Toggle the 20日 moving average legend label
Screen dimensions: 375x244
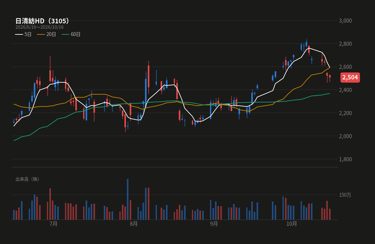51,34
